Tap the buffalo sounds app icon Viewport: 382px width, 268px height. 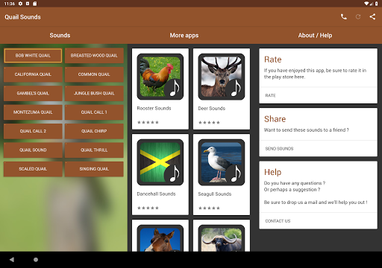(222, 238)
